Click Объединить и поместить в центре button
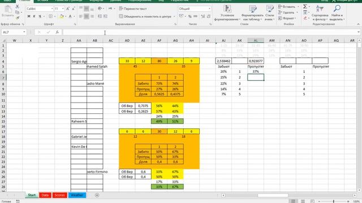Screen dimensions: 362x203 (145, 16)
